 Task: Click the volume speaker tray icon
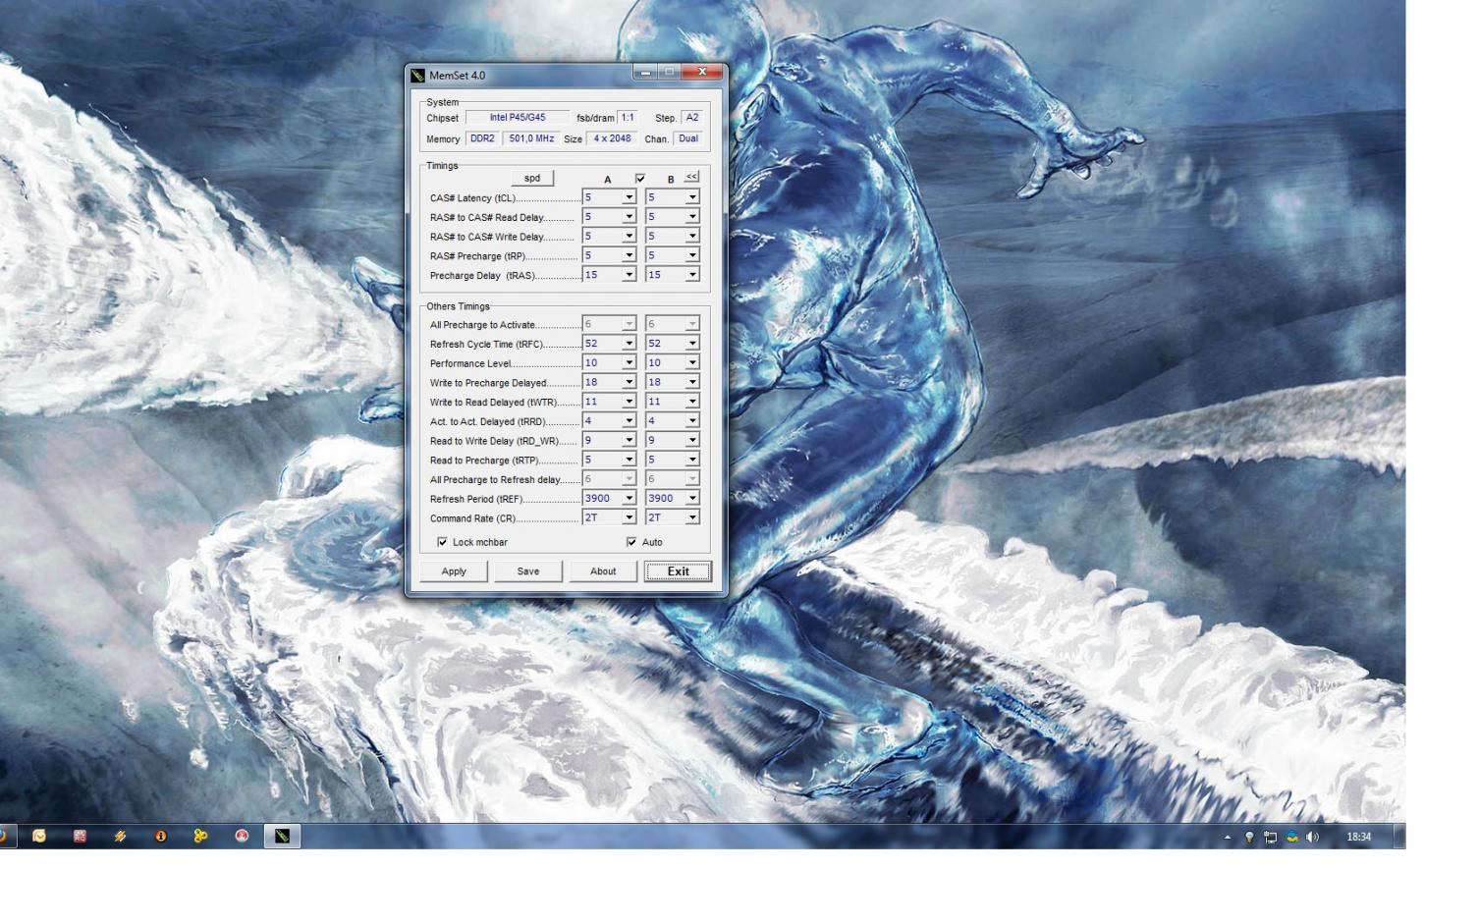coord(1313,837)
